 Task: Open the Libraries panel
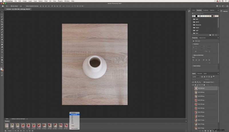[224, 11]
